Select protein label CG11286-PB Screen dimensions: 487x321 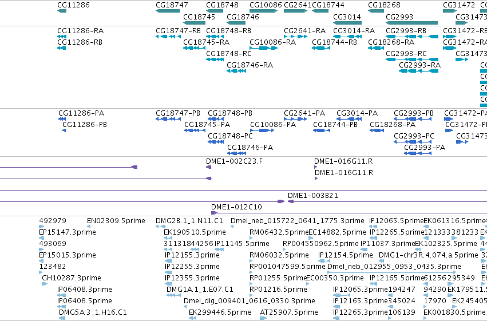[x=85, y=125]
